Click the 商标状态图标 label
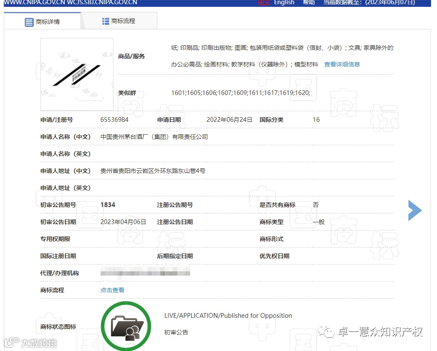The height and width of the screenshot is (351, 437). click(x=58, y=326)
